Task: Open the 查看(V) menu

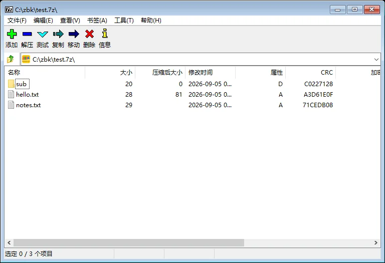Action: pyautogui.click(x=70, y=21)
